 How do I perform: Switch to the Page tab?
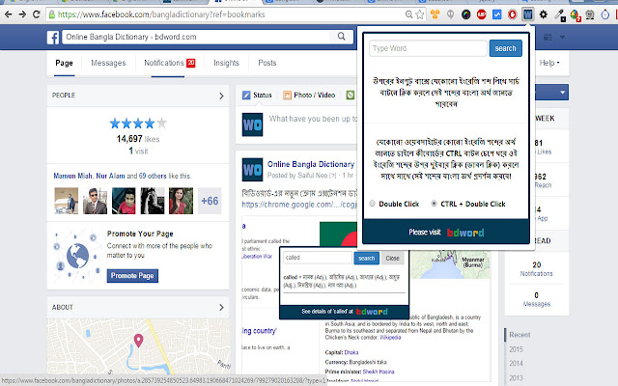coord(64,63)
